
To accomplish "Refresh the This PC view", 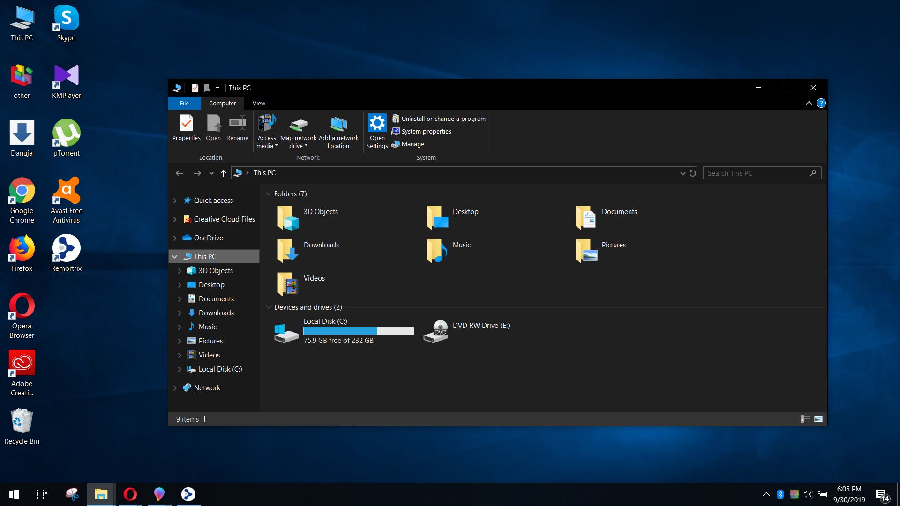I will point(692,173).
